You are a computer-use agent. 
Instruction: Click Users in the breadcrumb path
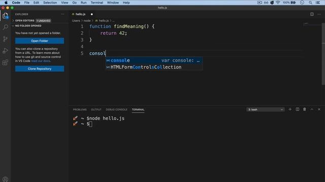pyautogui.click(x=76, y=21)
